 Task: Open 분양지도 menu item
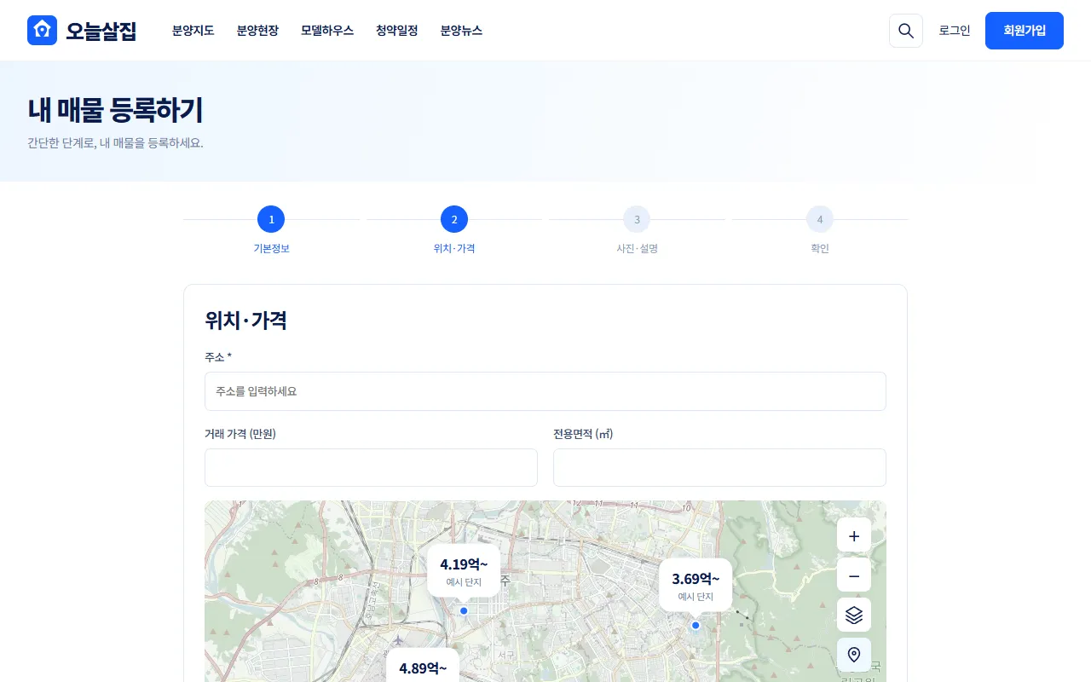point(193,31)
